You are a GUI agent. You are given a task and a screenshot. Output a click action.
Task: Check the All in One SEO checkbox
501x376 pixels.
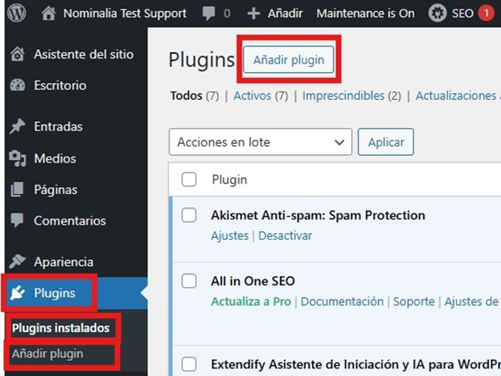pyautogui.click(x=189, y=281)
